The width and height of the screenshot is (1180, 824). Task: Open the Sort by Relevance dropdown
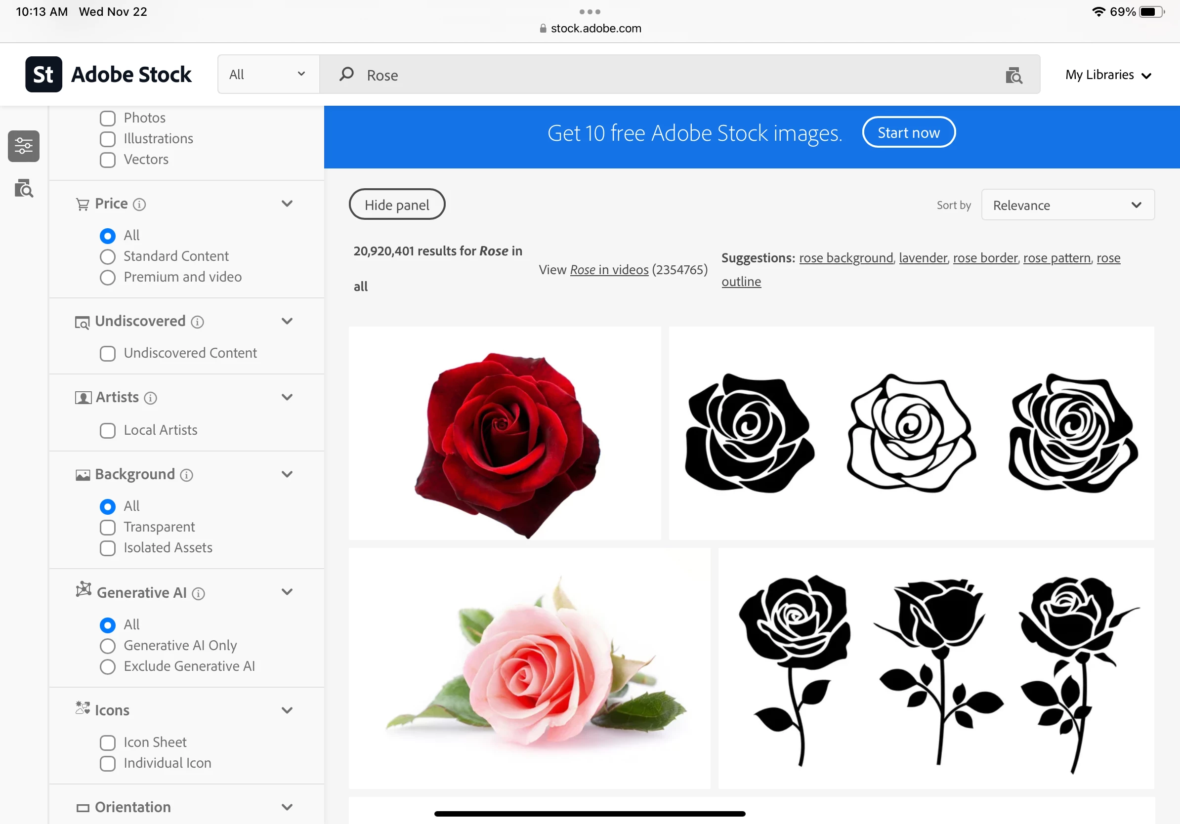click(x=1067, y=205)
